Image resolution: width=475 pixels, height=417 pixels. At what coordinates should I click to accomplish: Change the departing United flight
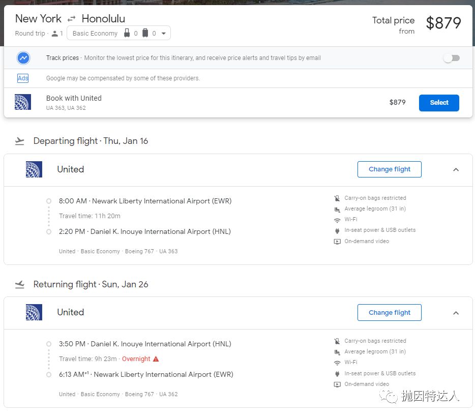click(x=389, y=169)
